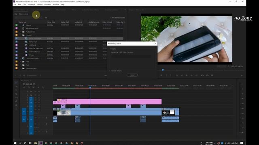The image size is (259, 145).
Task: Click the Name column sort arrow
Action: coord(25,22)
